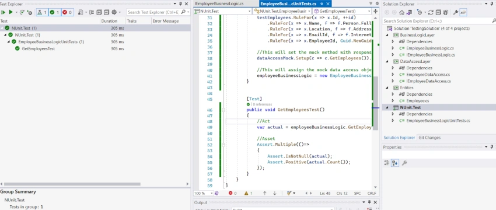Click the Categorized icon in Properties panel
Image resolution: width=496 pixels, height=210 pixels.
387,163
